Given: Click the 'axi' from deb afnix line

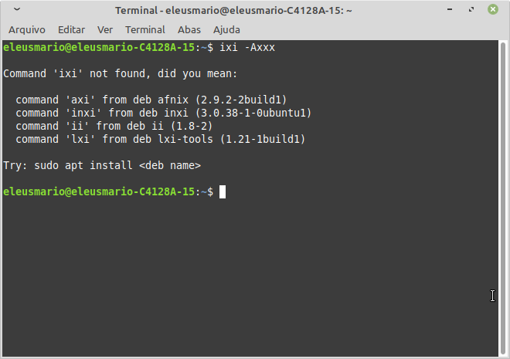Looking at the screenshot, I should pos(151,100).
